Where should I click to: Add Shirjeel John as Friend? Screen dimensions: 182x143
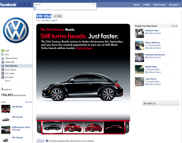(153, 33)
